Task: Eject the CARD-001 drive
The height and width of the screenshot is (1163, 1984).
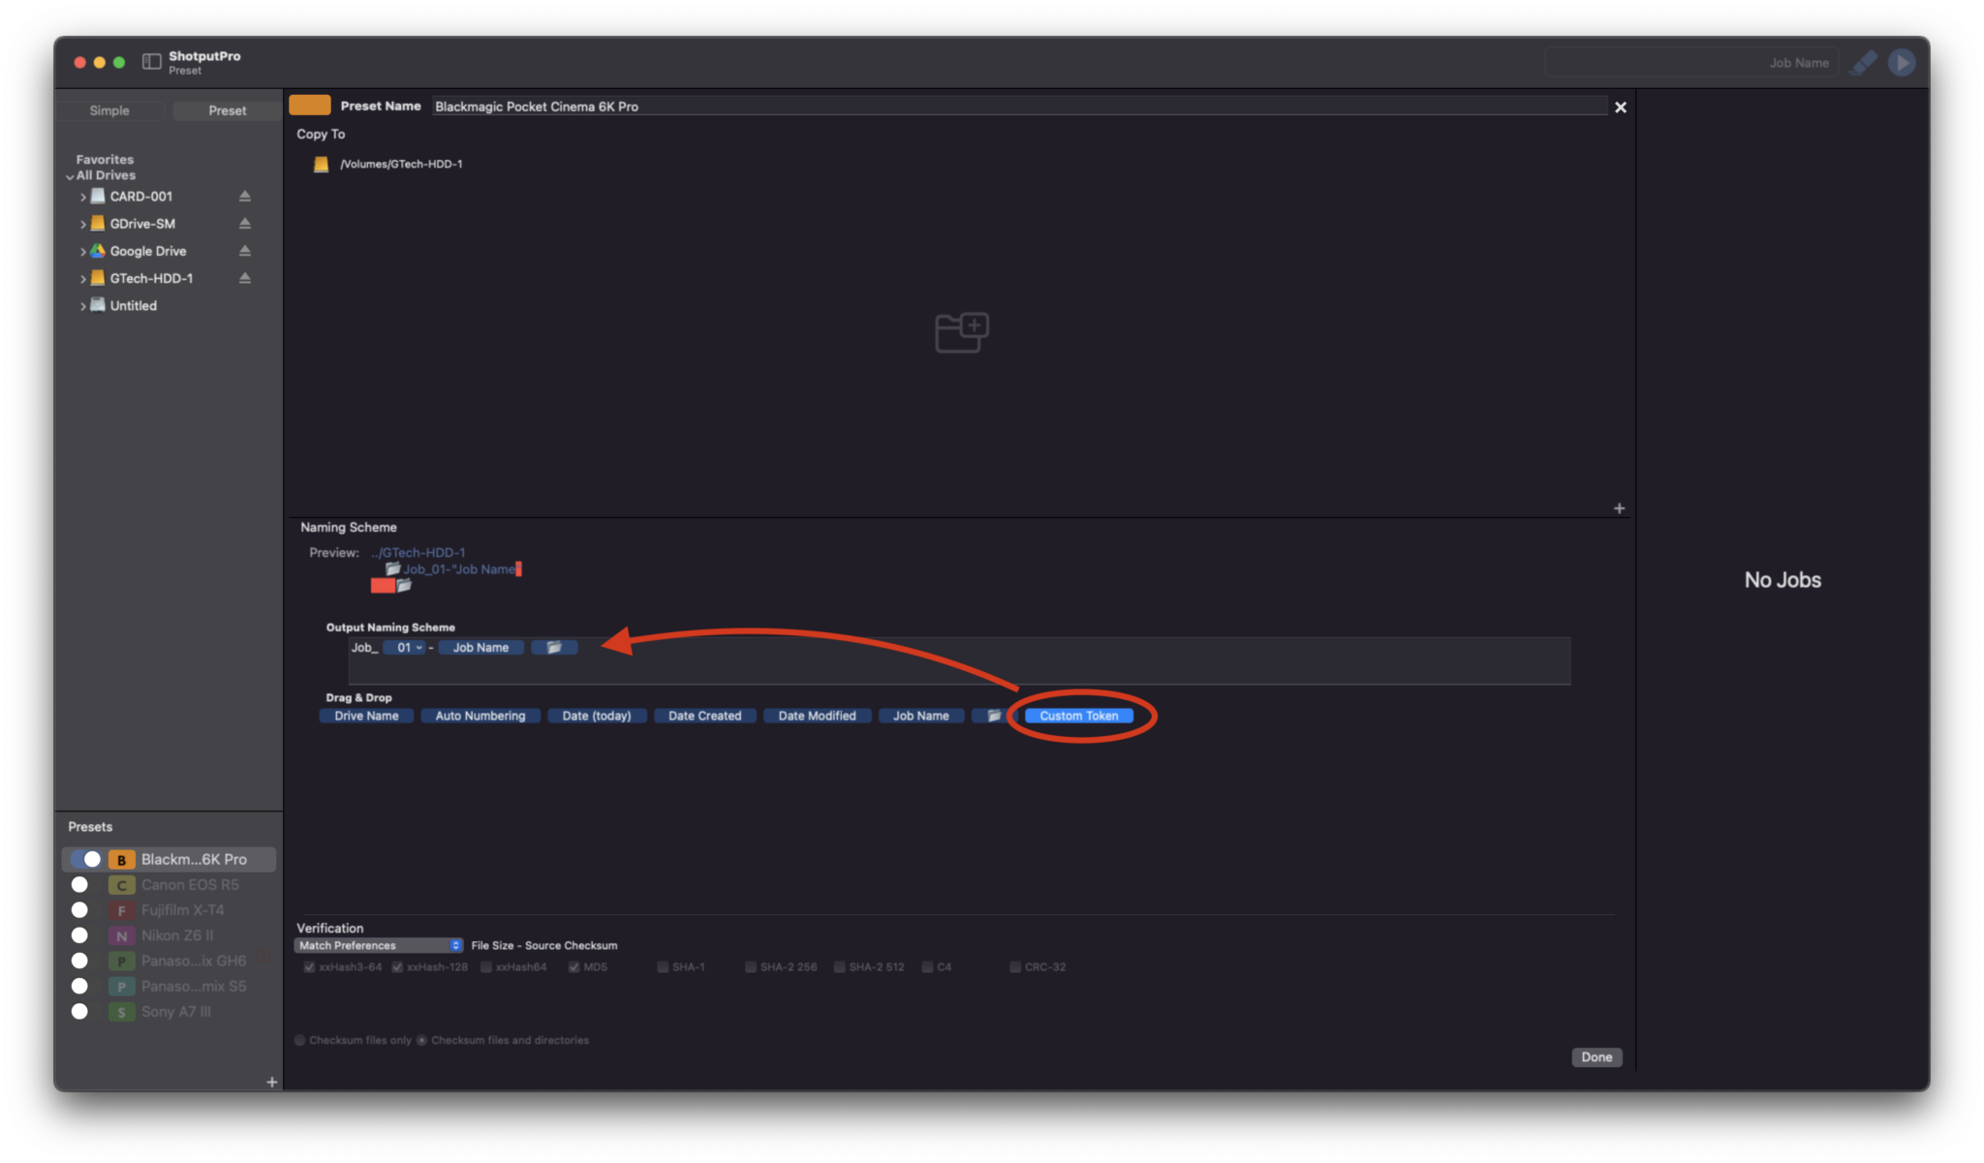Action: [245, 197]
